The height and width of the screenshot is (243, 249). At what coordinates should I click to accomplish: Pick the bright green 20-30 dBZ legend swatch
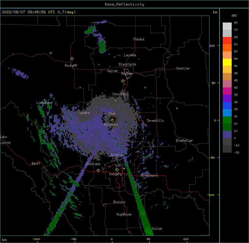tap(227, 120)
